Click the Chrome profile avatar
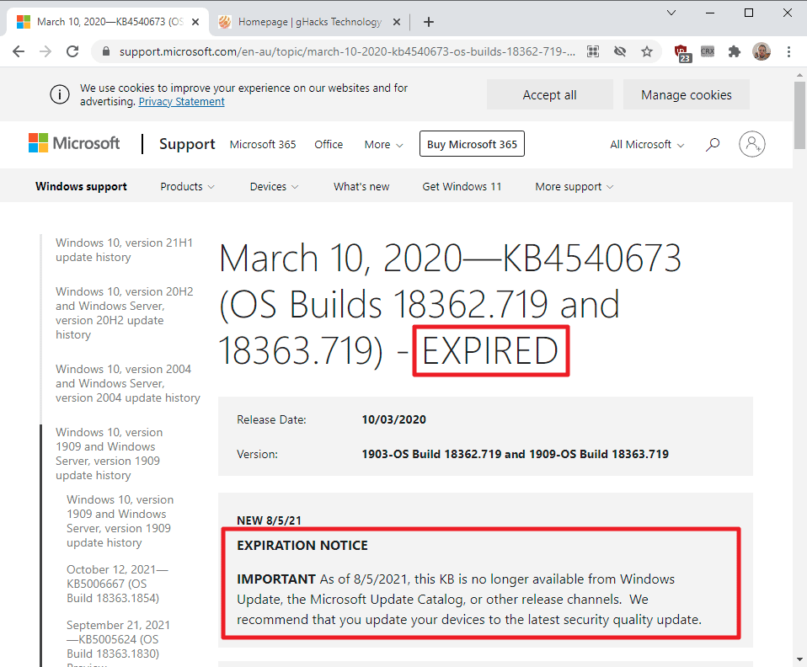Image resolution: width=807 pixels, height=667 pixels. click(762, 51)
